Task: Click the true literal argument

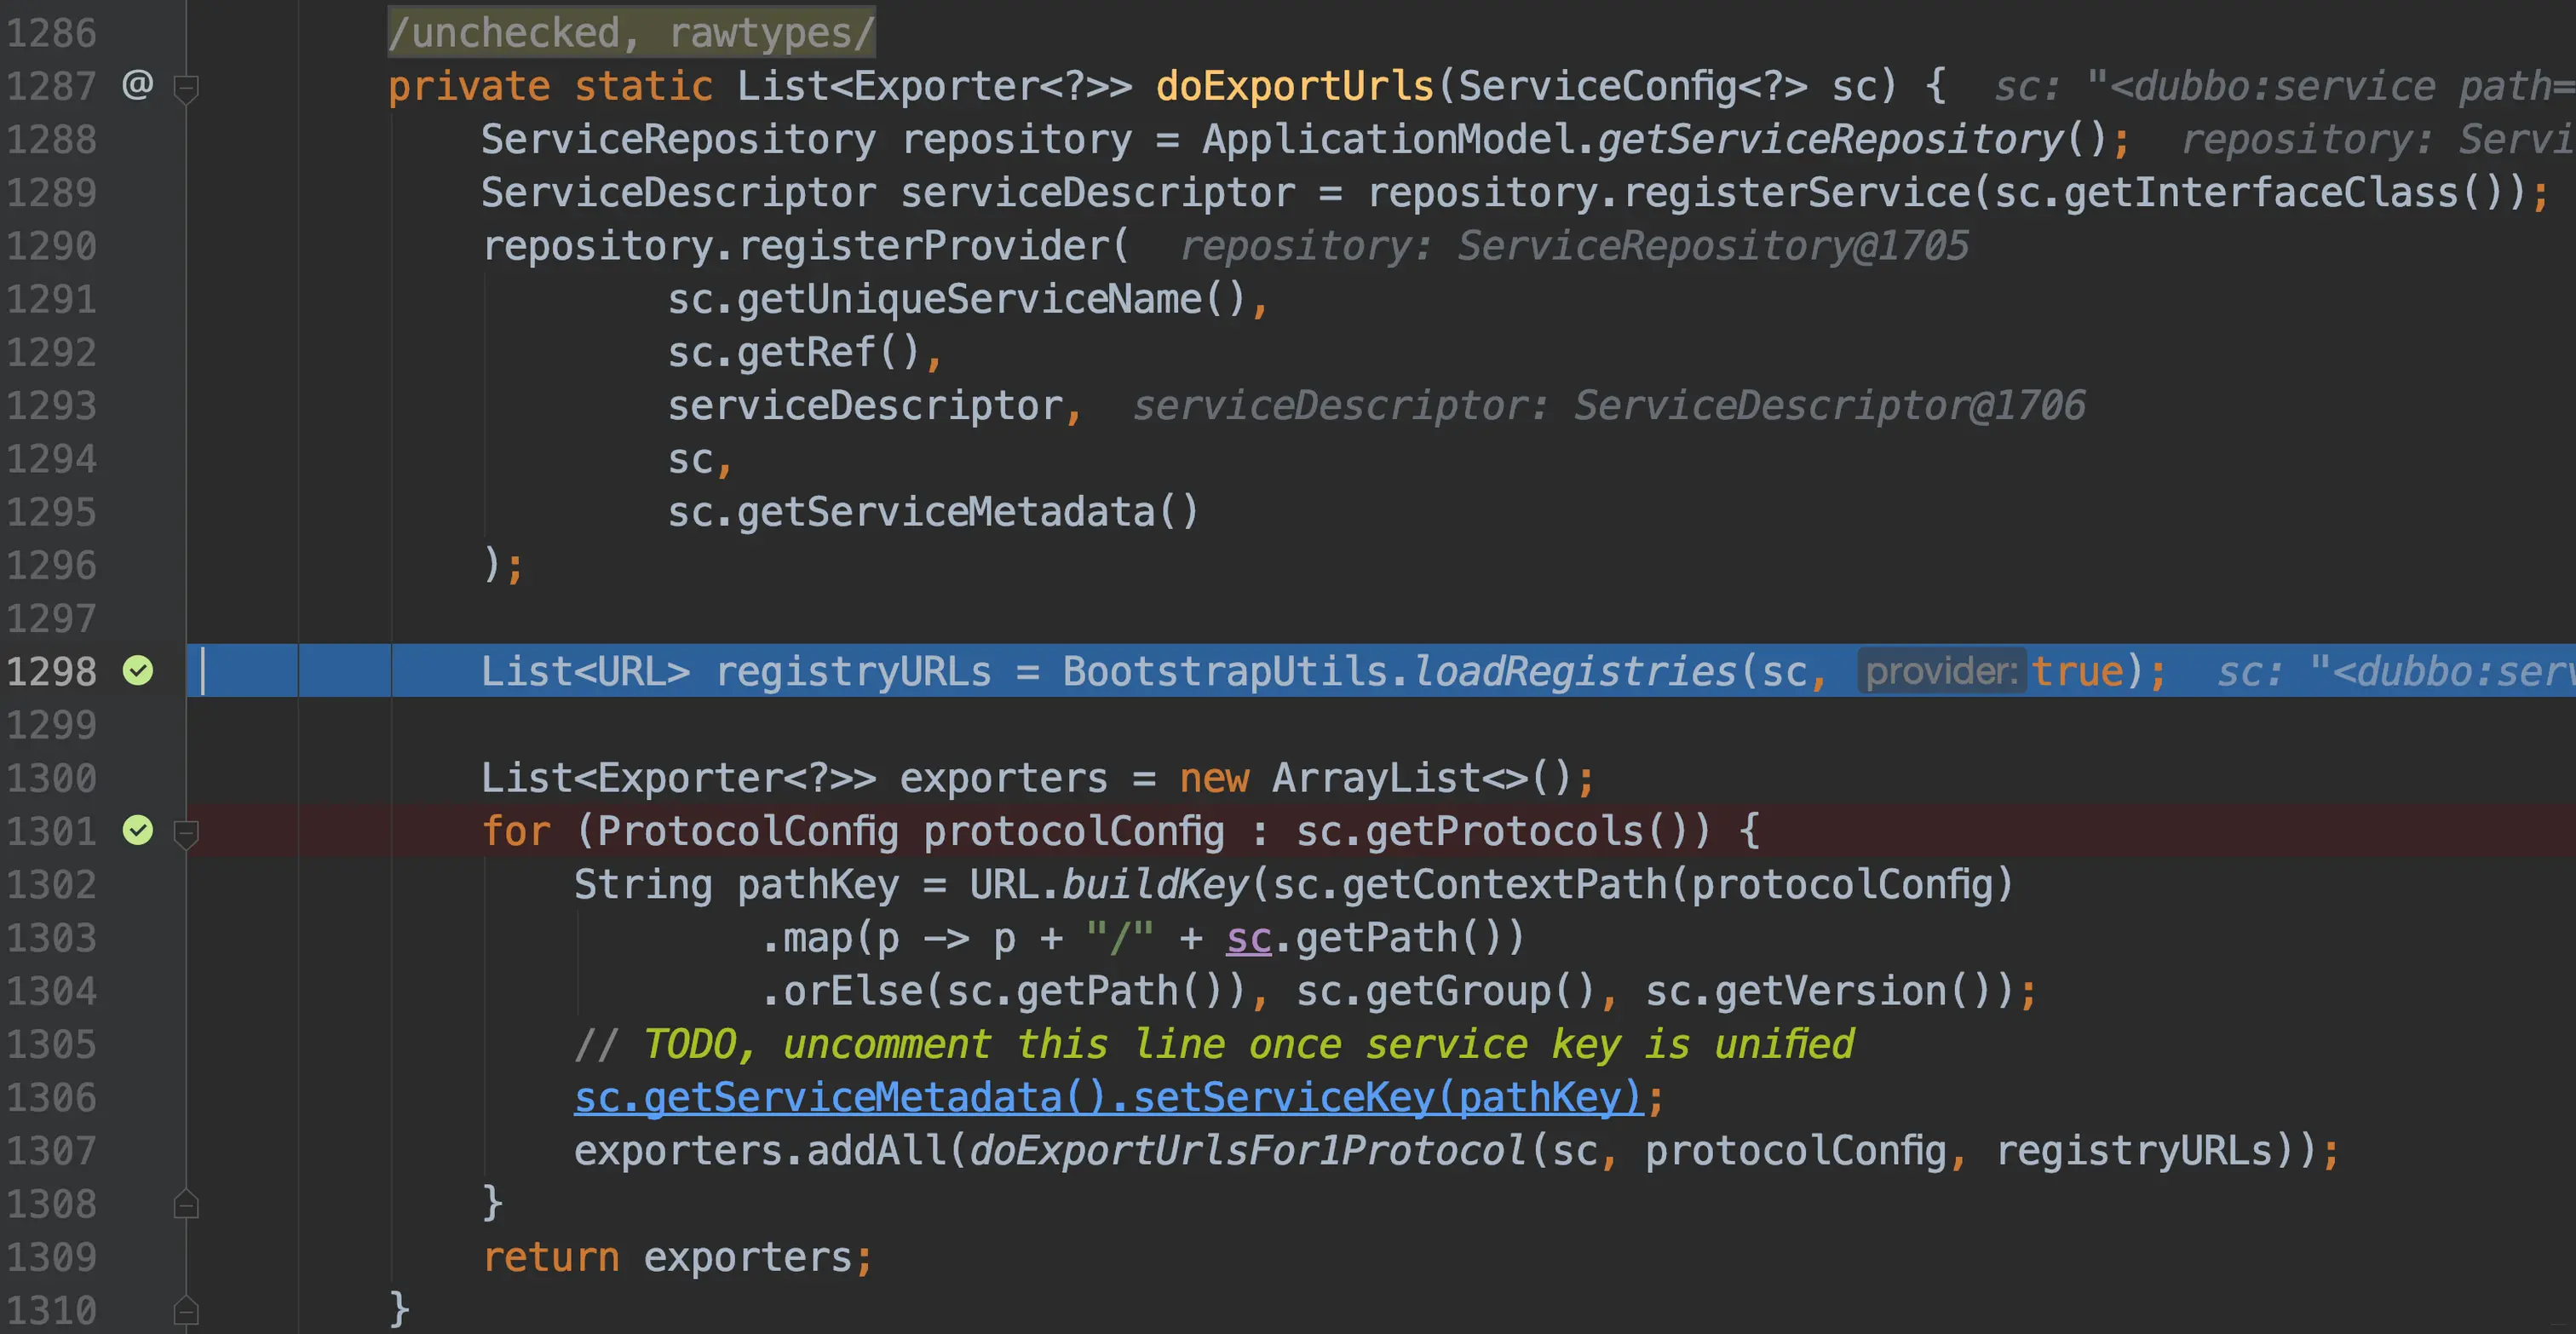Action: tap(2078, 671)
